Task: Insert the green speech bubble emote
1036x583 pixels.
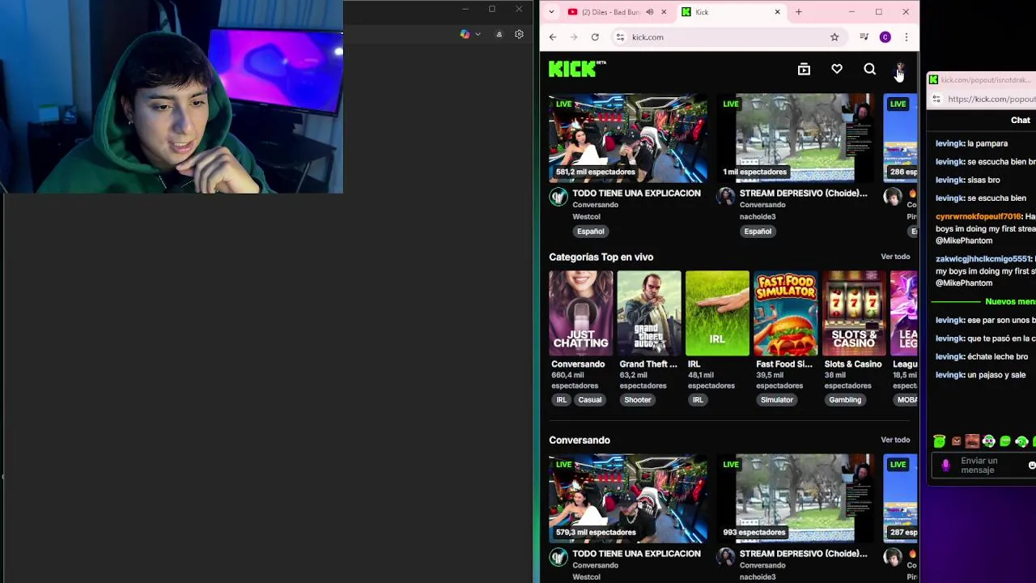Action: 1005,441
